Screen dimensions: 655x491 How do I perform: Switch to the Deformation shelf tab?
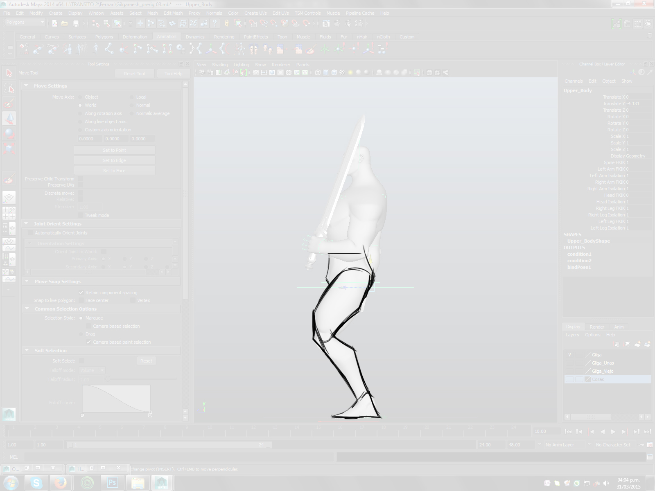[135, 37]
